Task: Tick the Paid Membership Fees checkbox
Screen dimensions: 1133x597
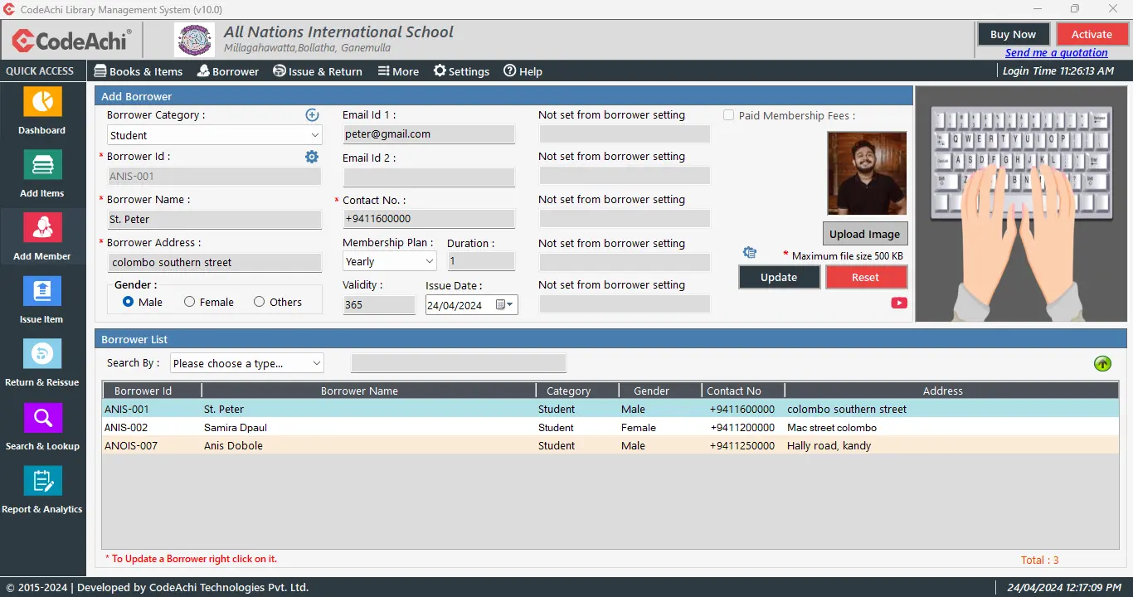Action: [x=728, y=116]
